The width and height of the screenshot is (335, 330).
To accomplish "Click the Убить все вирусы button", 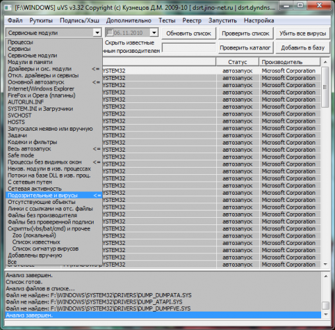I will (303, 34).
